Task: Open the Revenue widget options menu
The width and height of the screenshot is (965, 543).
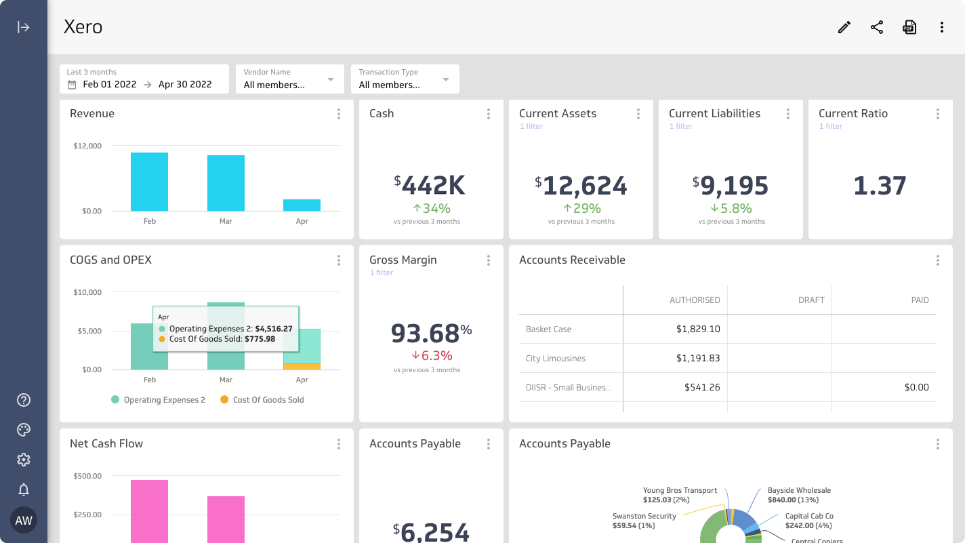Action: (339, 114)
